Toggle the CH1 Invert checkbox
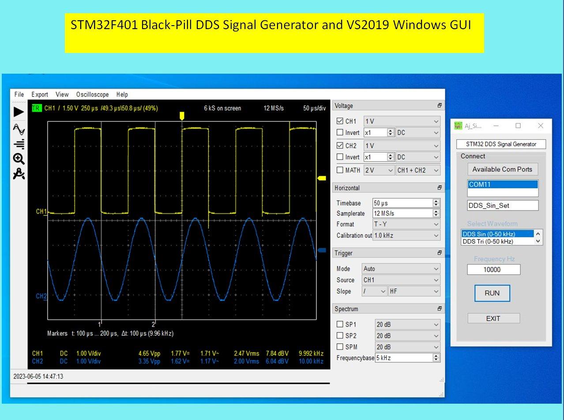The height and width of the screenshot is (420, 564). 340,132
